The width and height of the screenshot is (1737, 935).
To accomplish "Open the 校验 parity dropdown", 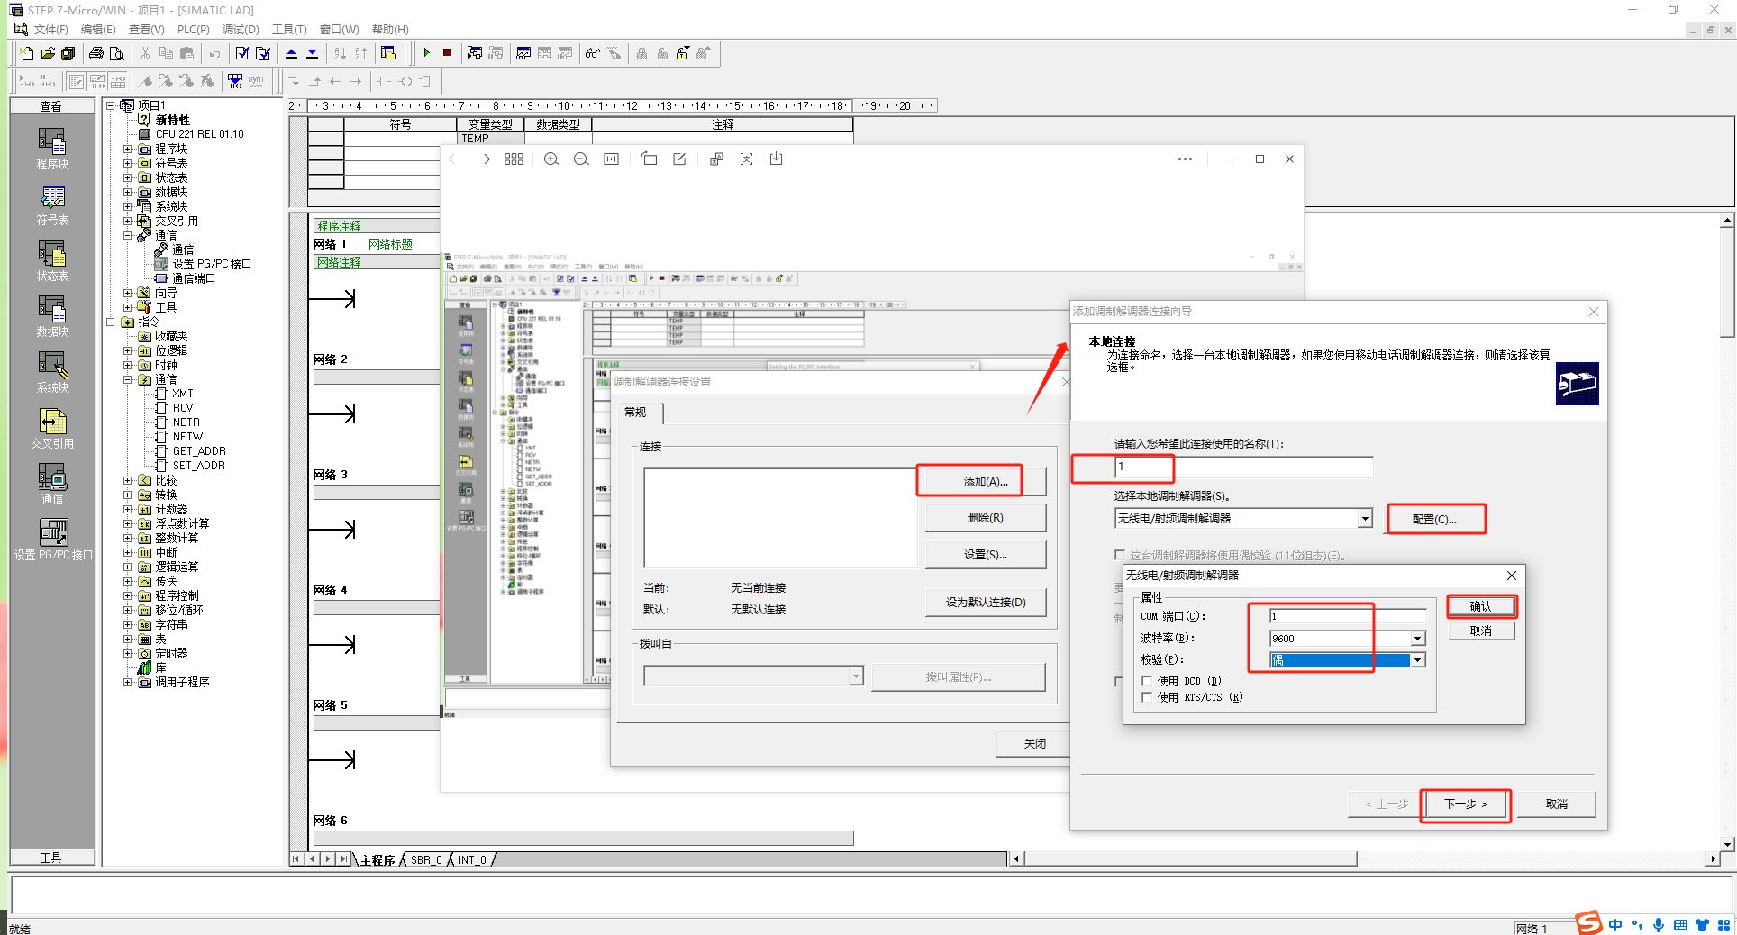I will click(1417, 660).
